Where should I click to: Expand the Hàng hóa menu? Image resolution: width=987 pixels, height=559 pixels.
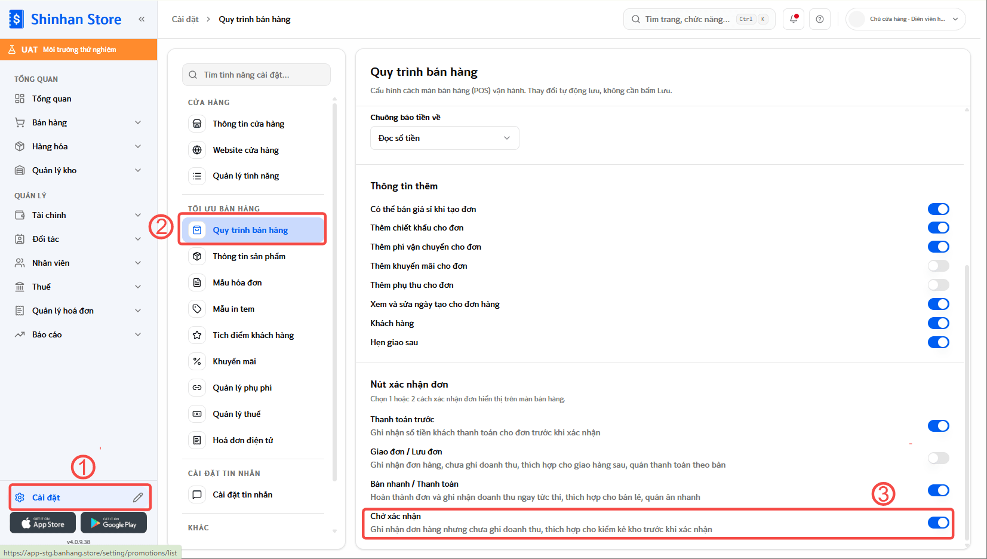click(x=79, y=146)
